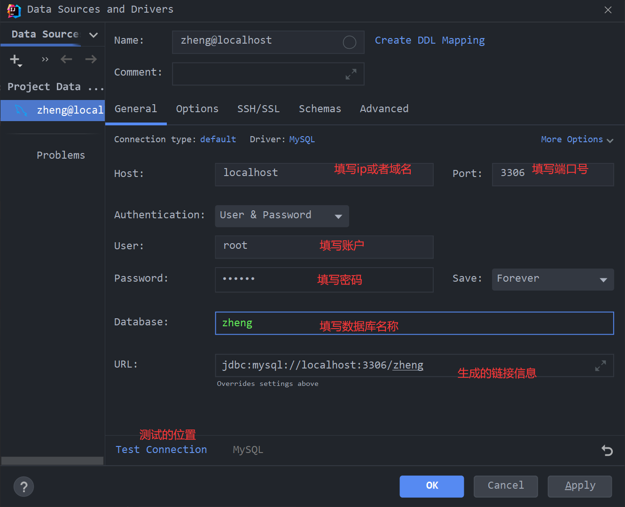Click the revert changes arrow icon
The width and height of the screenshot is (625, 507).
pyautogui.click(x=607, y=451)
